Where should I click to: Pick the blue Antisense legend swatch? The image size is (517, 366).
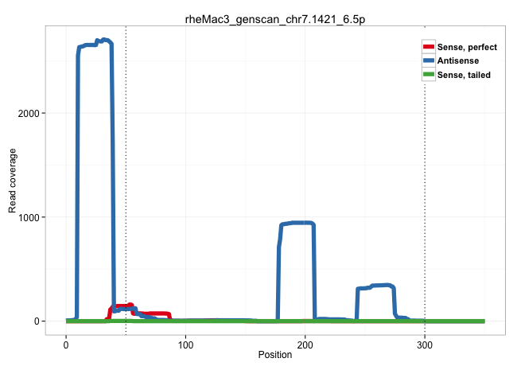coord(429,60)
